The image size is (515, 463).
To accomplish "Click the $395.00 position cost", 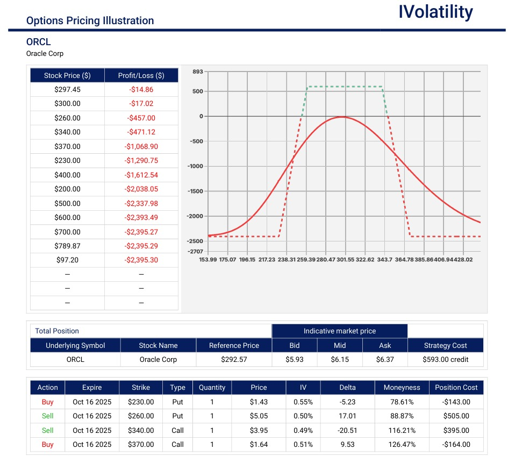I will 456,431.
